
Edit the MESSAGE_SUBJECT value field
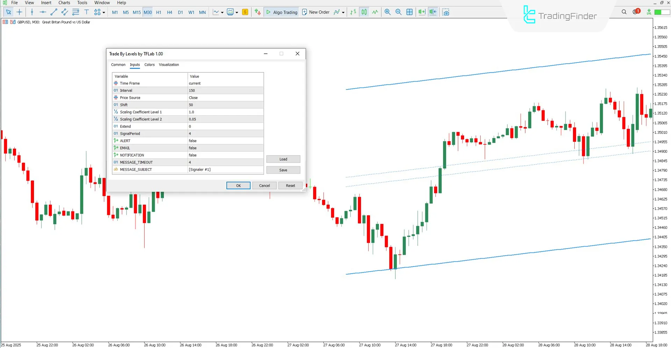pyautogui.click(x=226, y=169)
